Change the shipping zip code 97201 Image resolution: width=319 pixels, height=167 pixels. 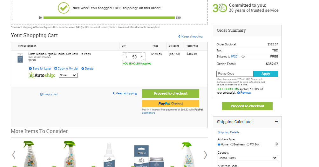[x=234, y=57]
